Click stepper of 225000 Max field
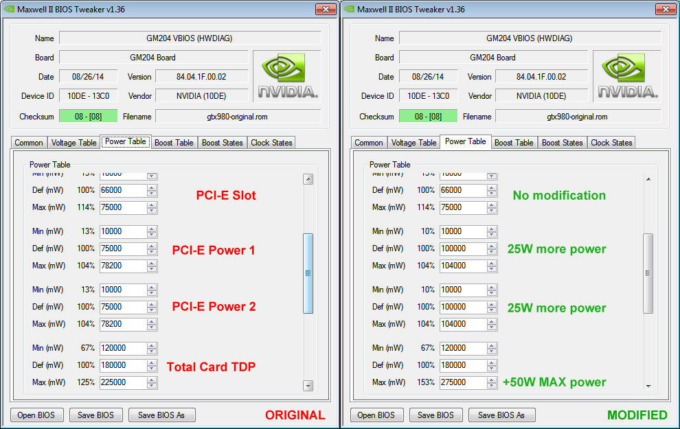Screen dimensions: 680x429 click(x=152, y=382)
